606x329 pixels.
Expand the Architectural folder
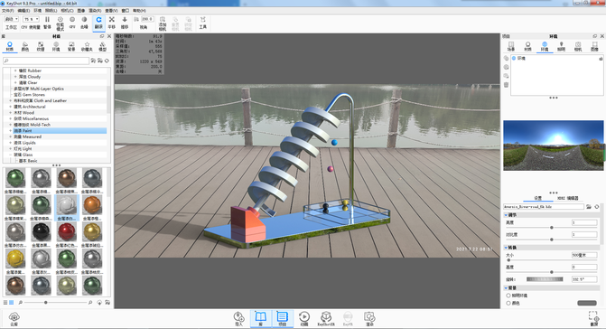[x=11, y=107]
